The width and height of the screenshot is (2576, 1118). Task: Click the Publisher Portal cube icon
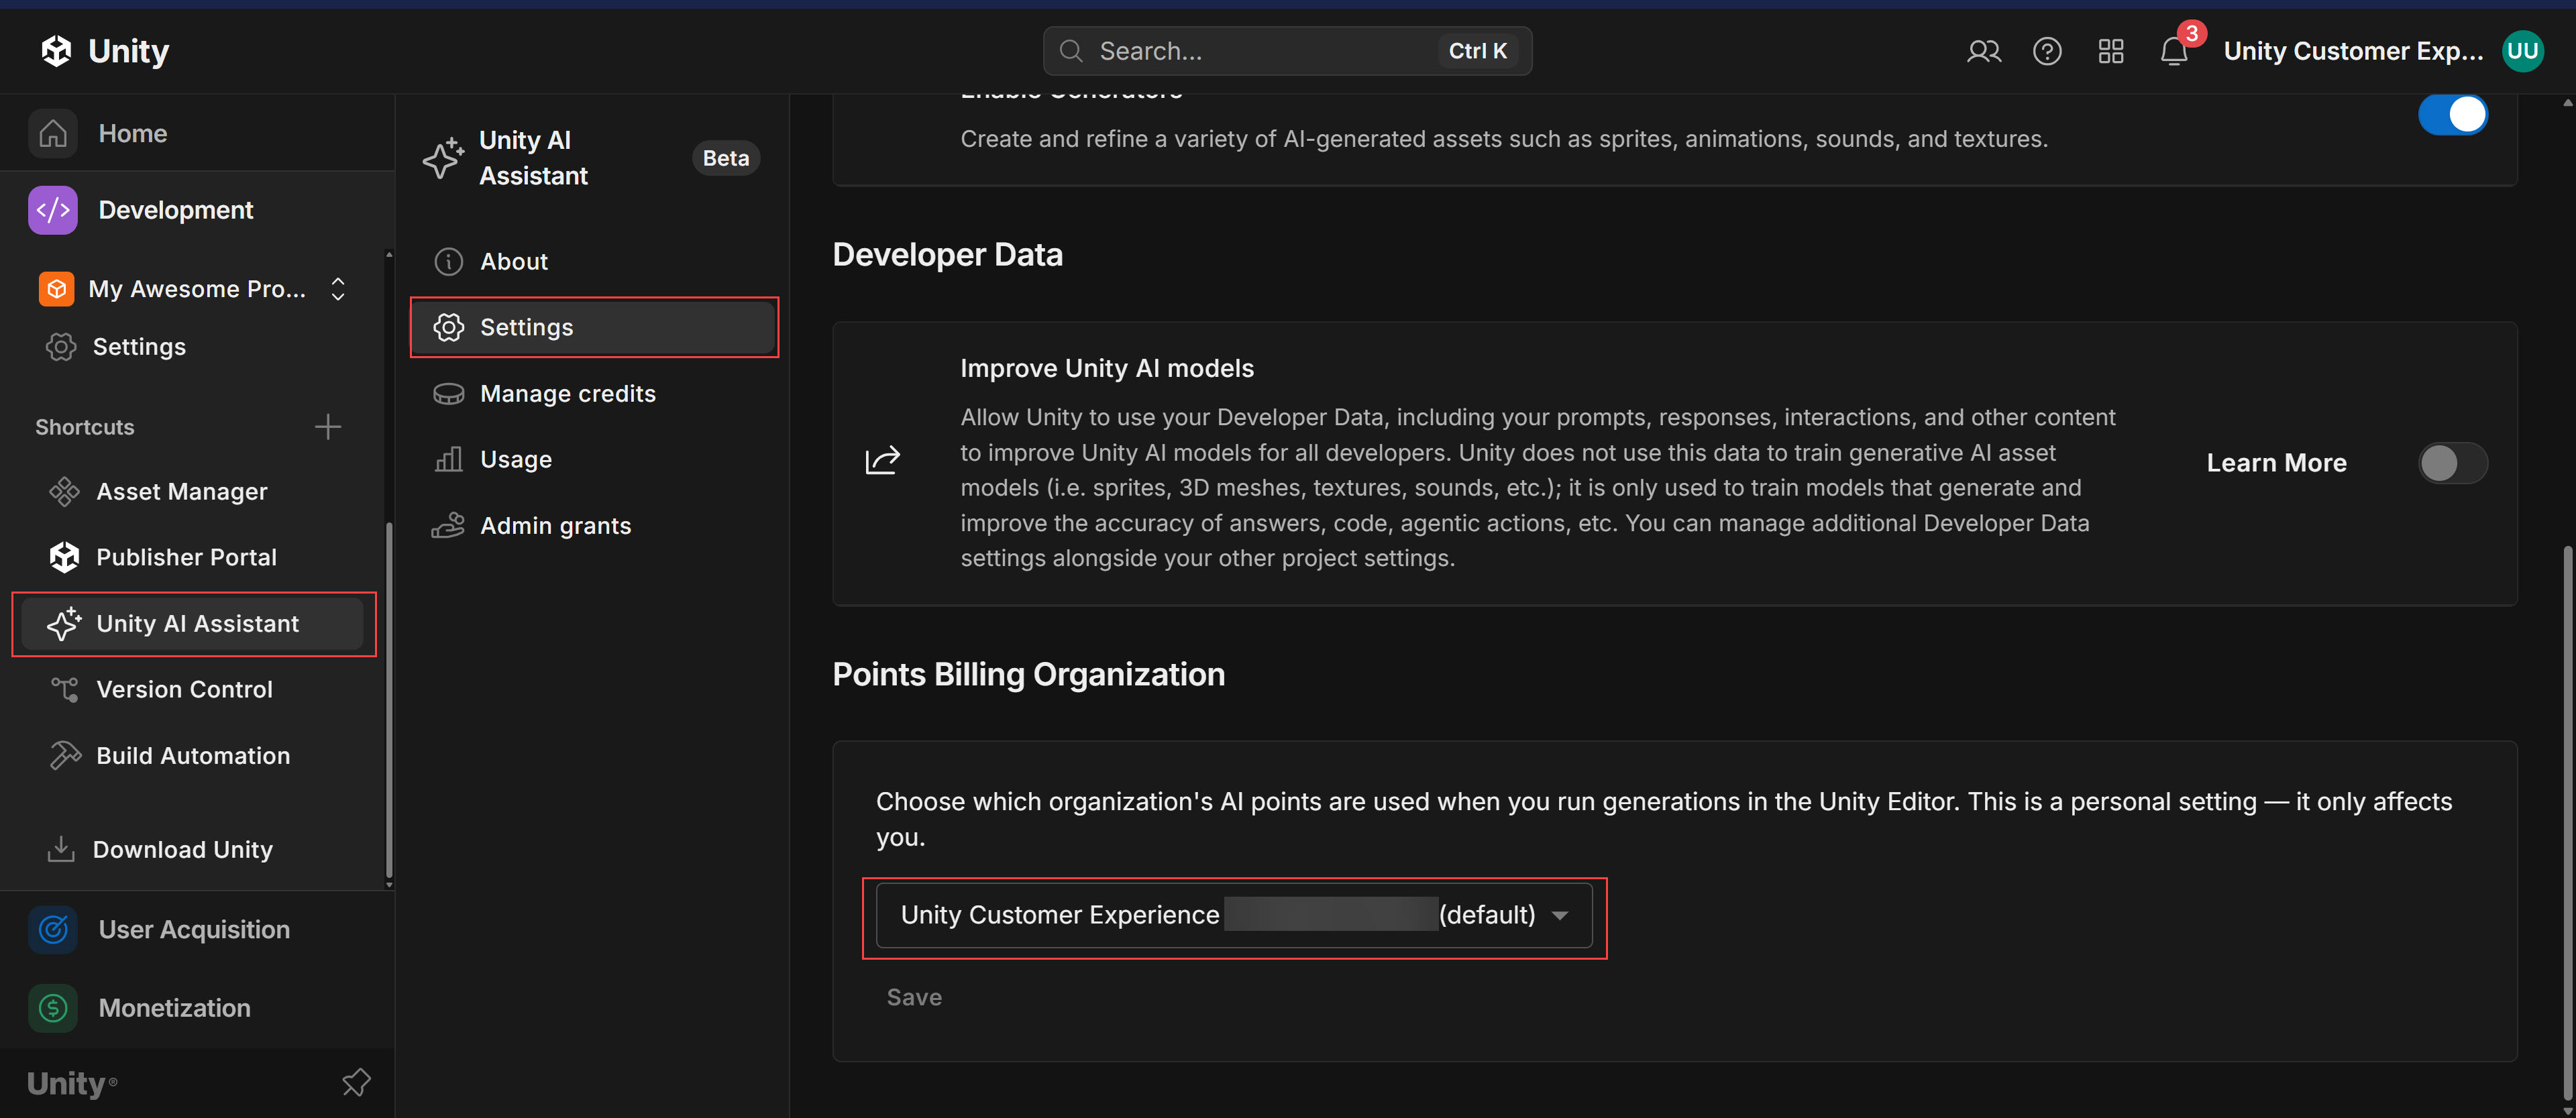(65, 557)
